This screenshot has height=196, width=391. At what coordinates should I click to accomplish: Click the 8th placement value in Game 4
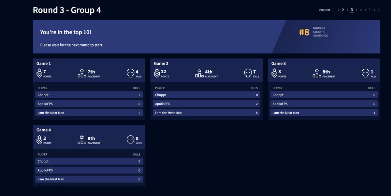[x=91, y=138]
